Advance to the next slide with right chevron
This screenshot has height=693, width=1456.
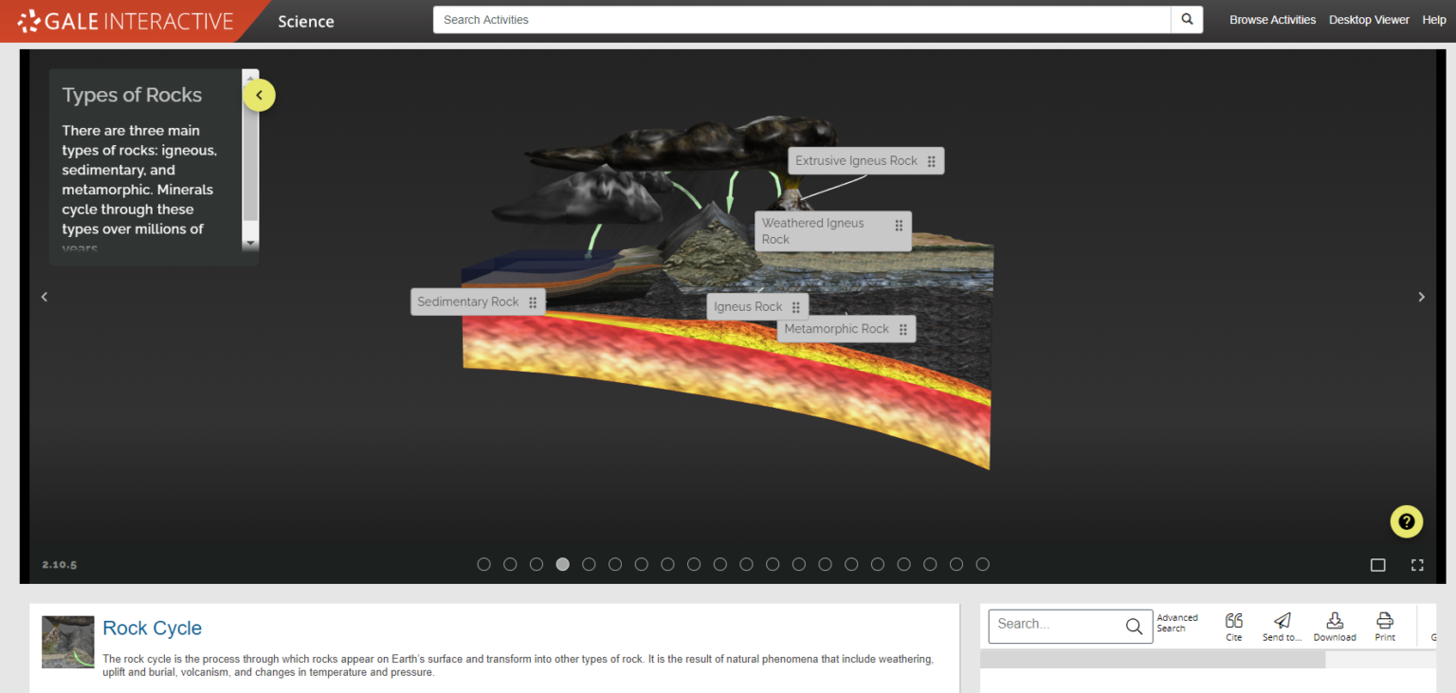1421,296
